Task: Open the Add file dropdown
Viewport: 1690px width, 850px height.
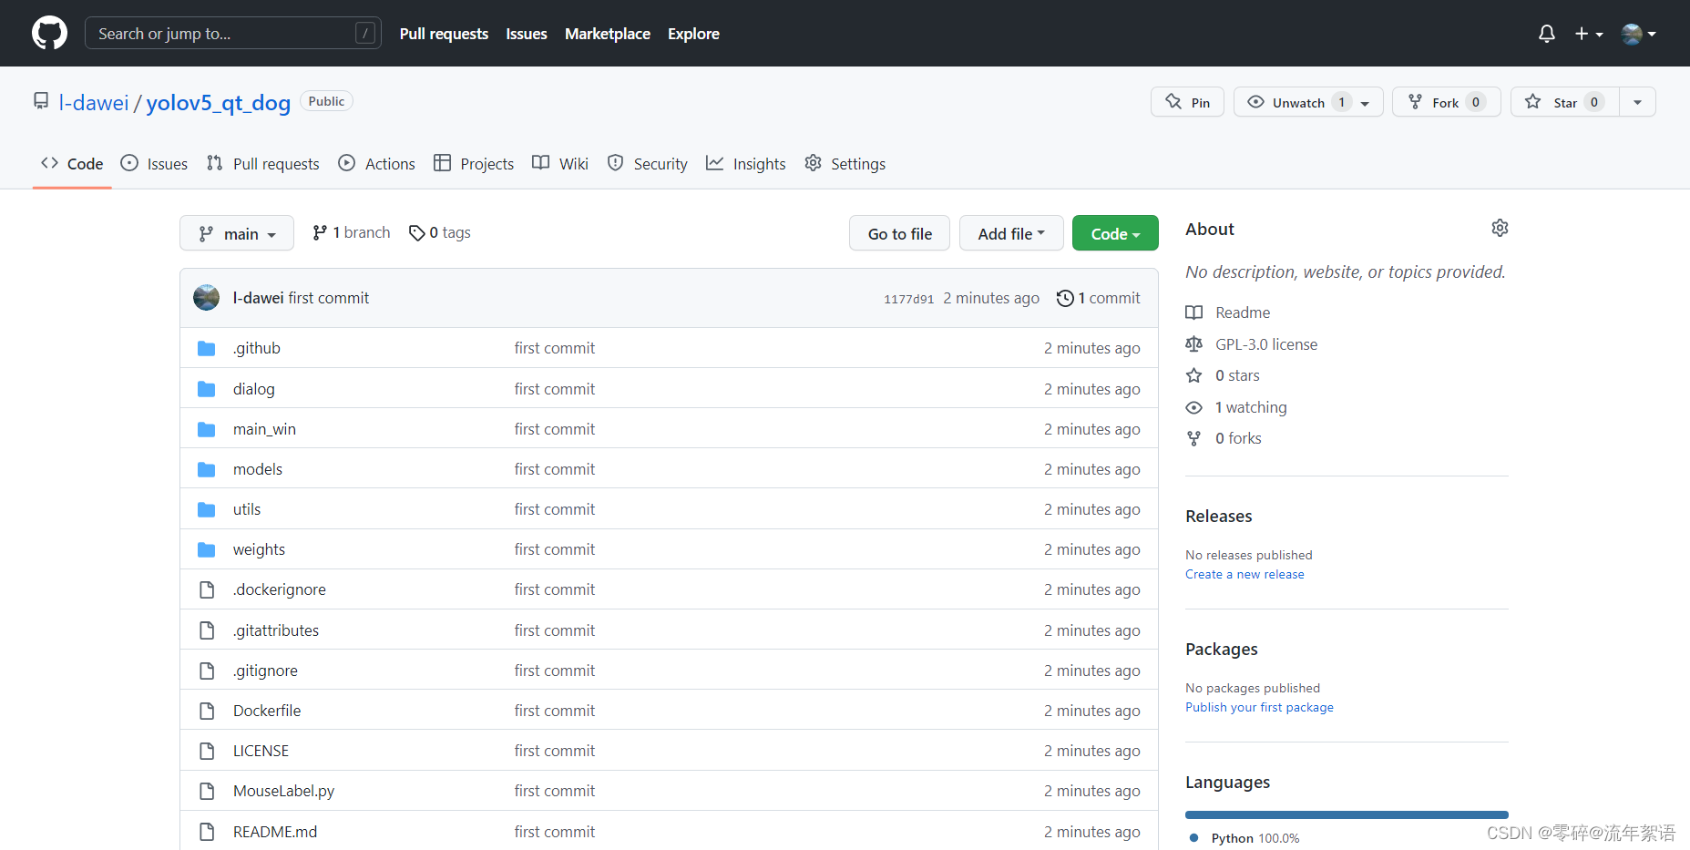Action: [x=1011, y=233]
